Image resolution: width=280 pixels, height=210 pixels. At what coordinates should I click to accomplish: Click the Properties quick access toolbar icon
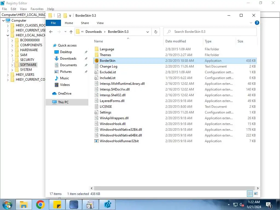pos(59,16)
